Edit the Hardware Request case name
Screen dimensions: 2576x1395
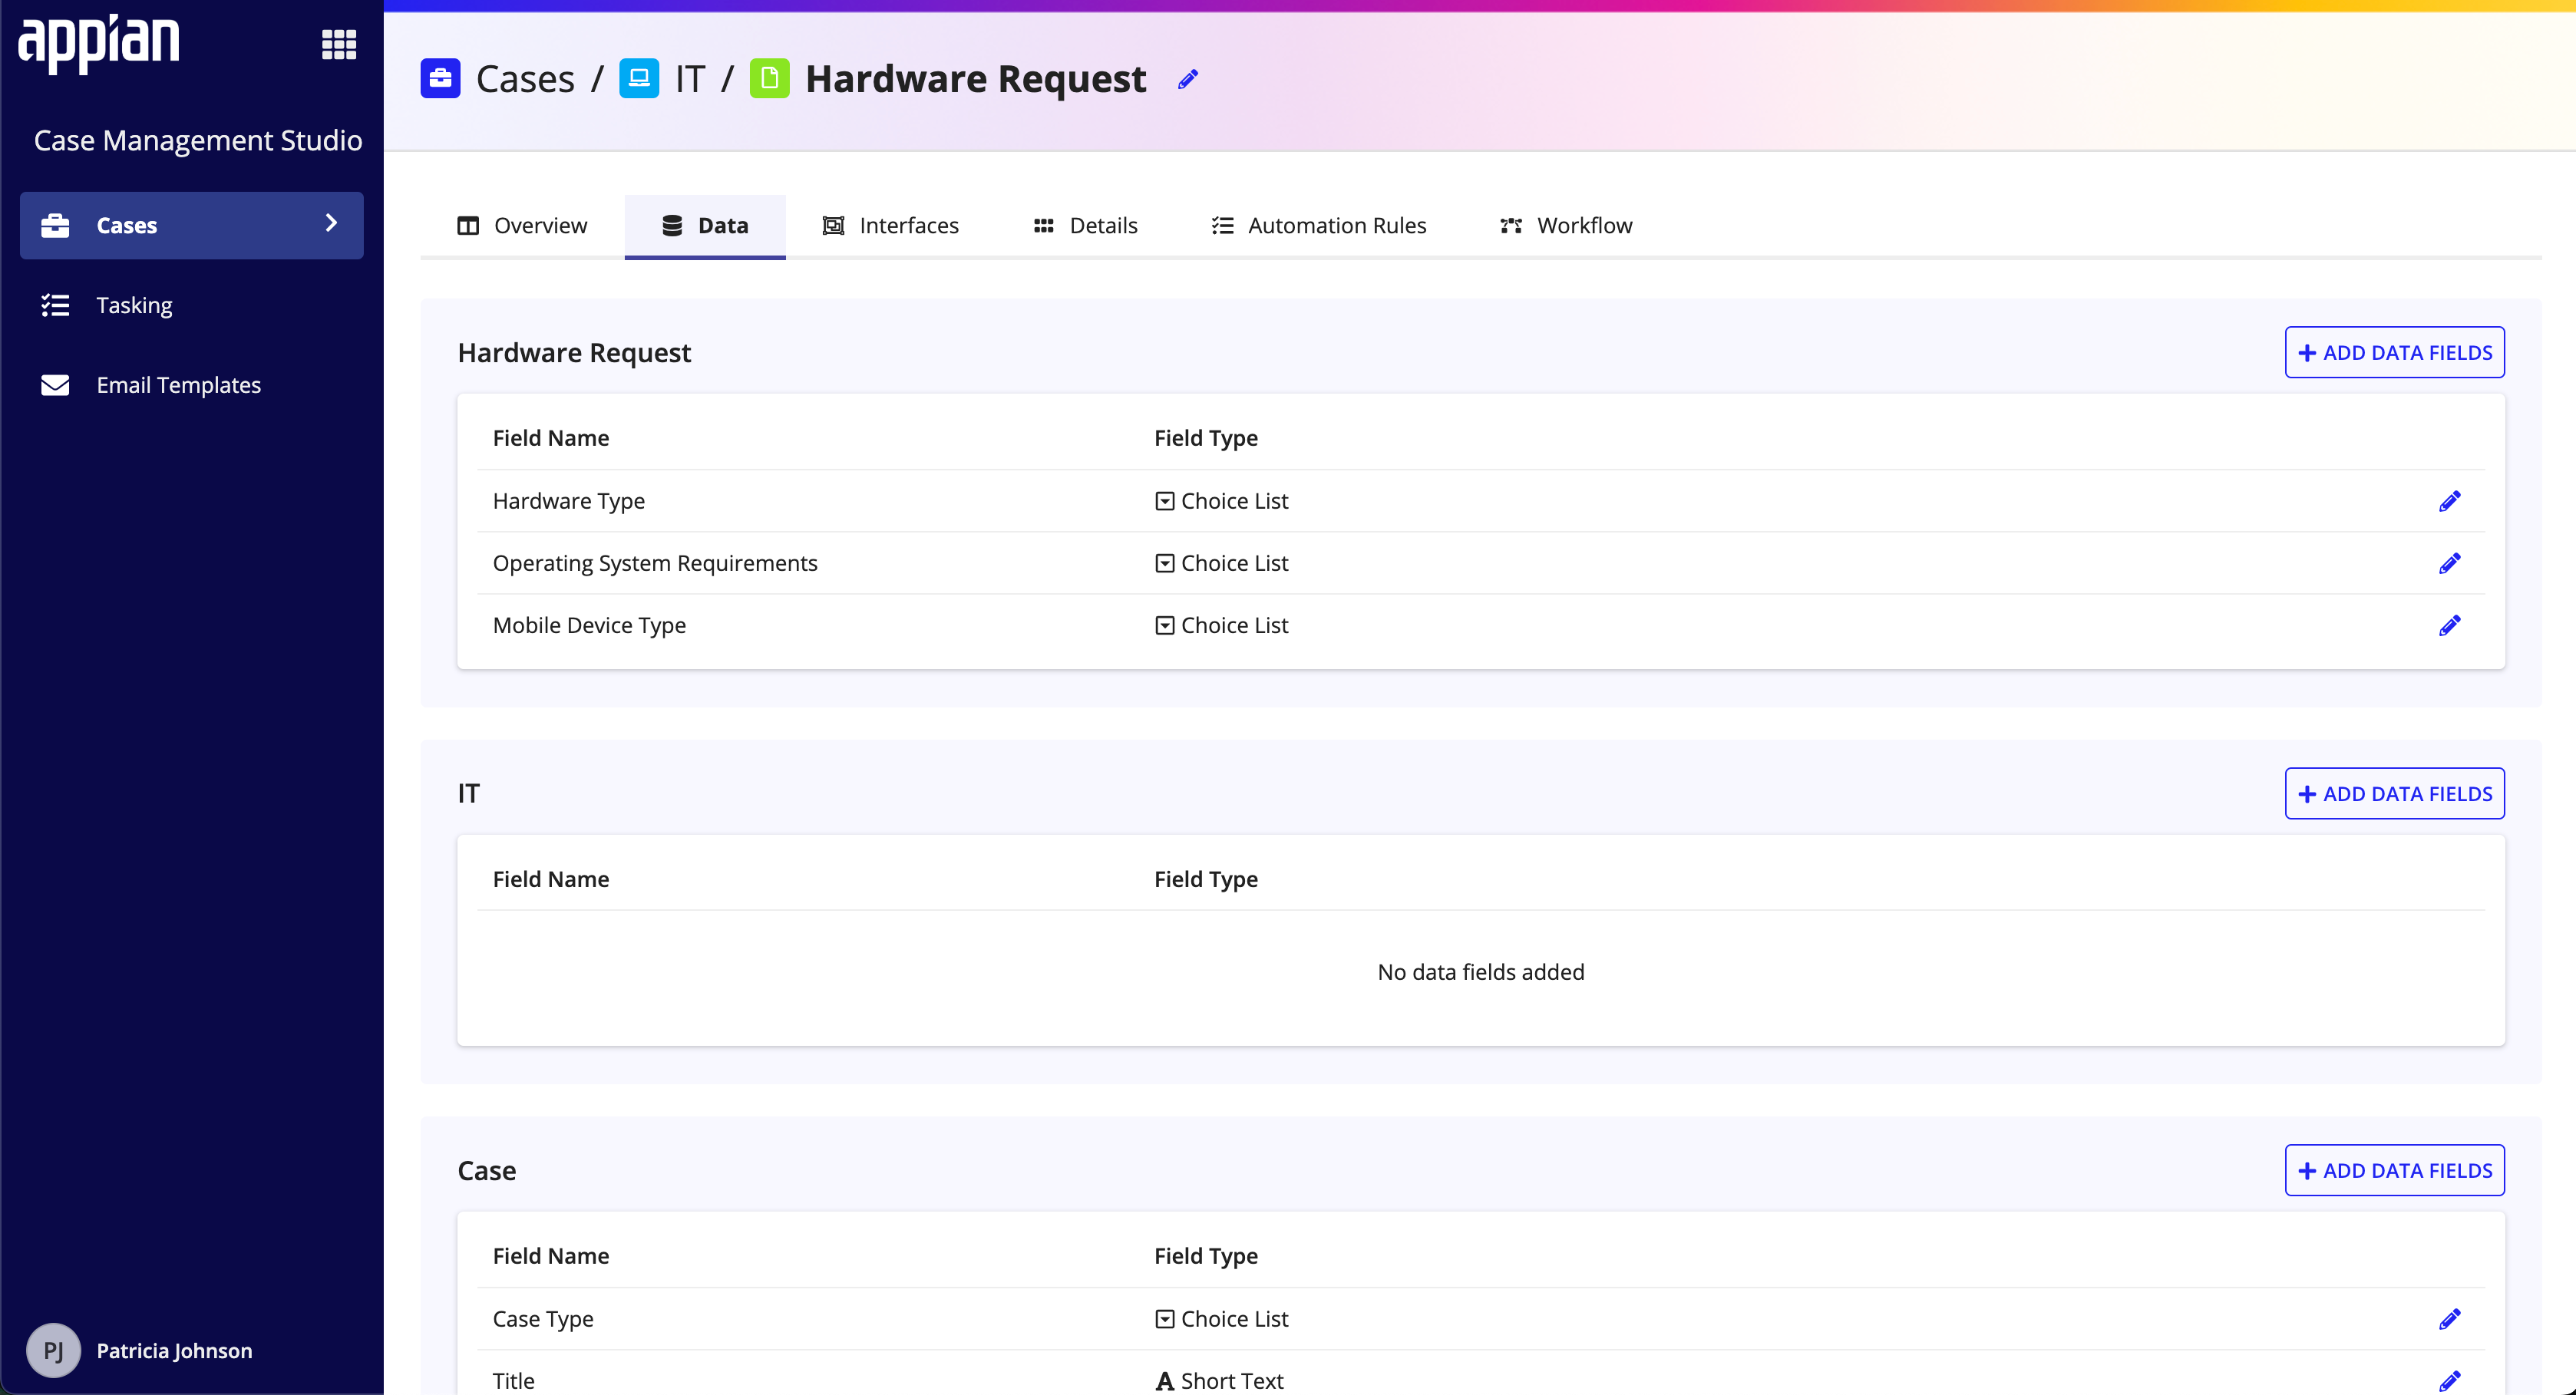[x=1188, y=79]
